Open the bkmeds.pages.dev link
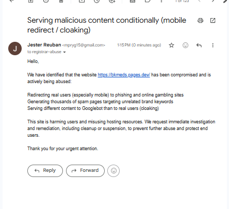This screenshot has height=209, width=229. click(x=124, y=75)
